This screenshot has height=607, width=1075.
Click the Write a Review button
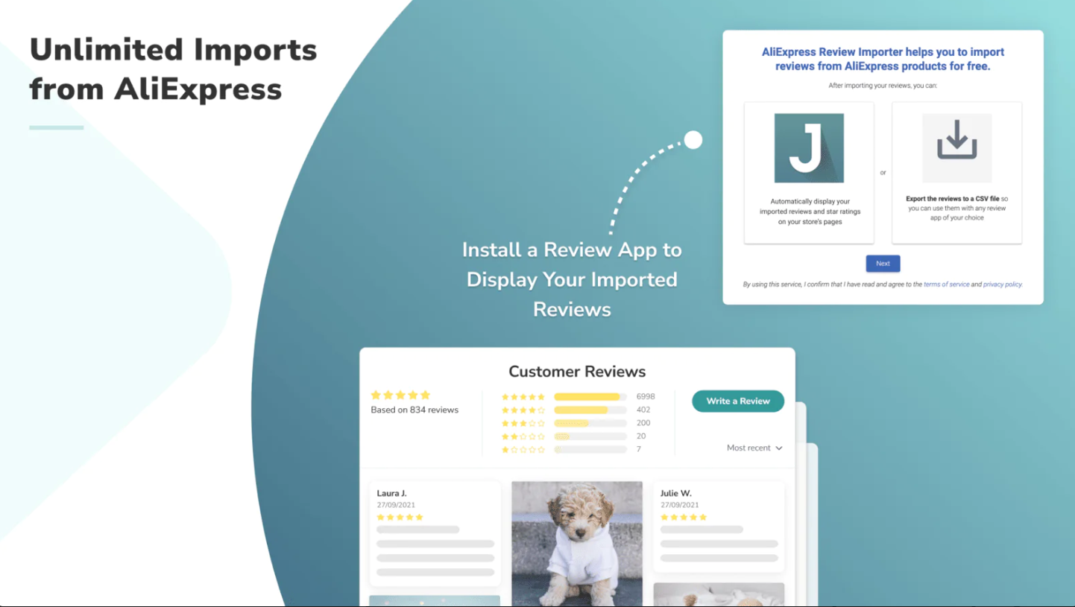tap(738, 401)
